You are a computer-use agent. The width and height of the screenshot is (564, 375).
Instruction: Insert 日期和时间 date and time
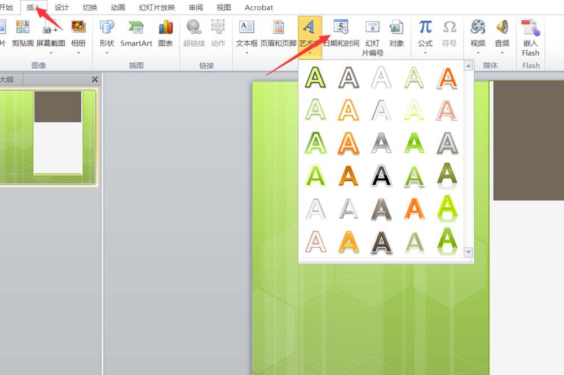pos(341,33)
